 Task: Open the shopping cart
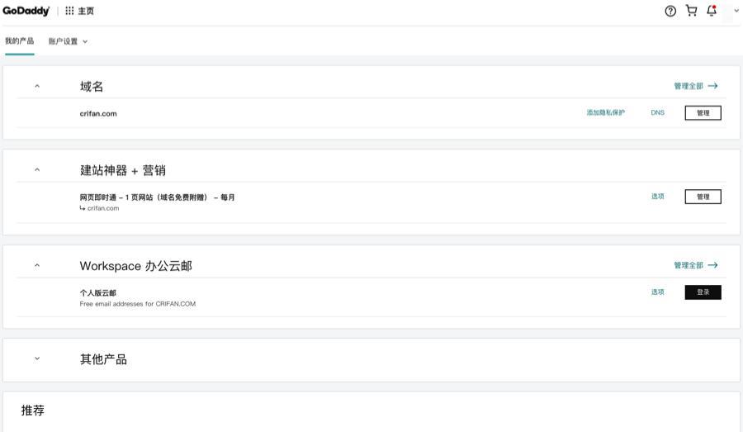pos(692,11)
